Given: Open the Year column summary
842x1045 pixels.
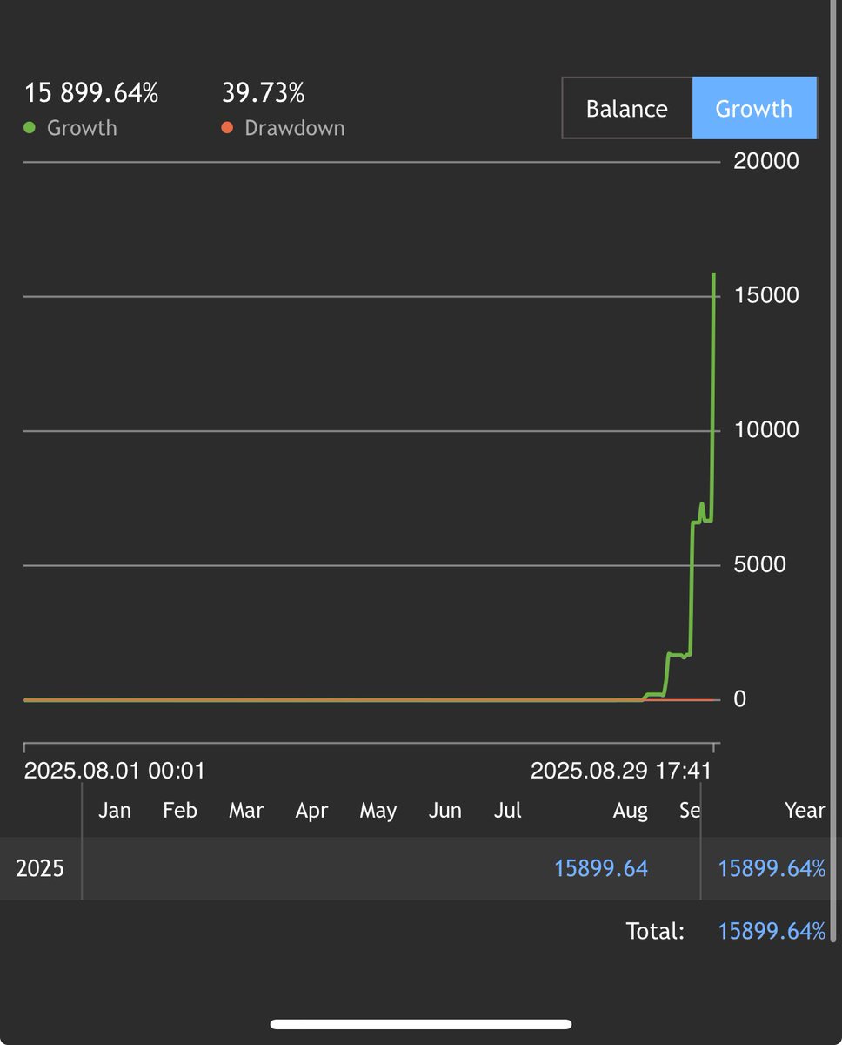Looking at the screenshot, I should coord(804,811).
